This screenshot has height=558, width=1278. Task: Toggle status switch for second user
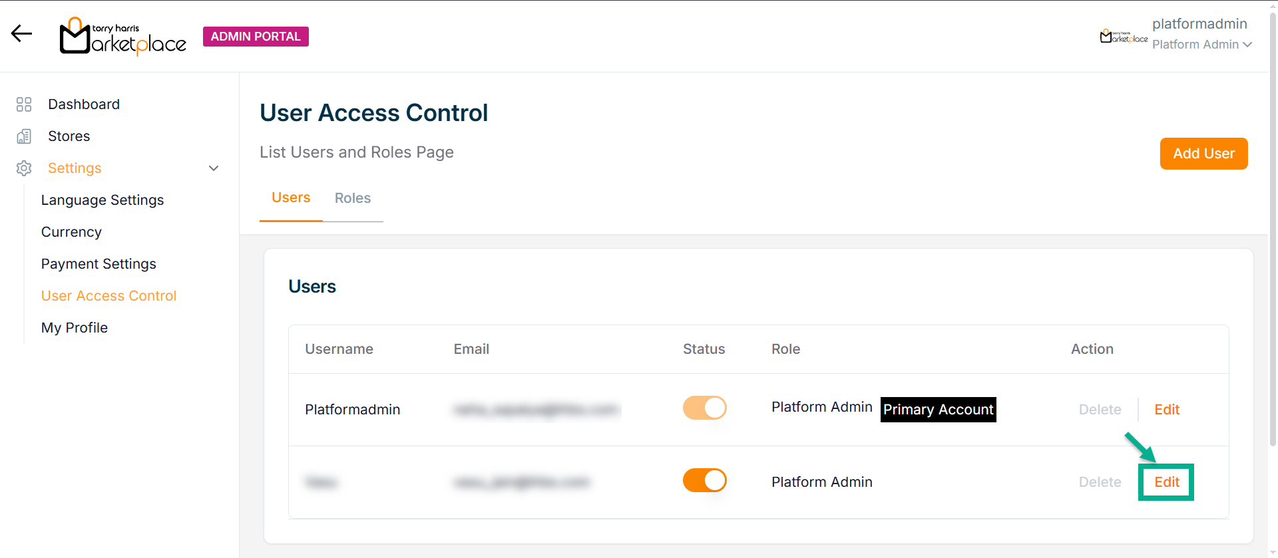[x=704, y=480]
